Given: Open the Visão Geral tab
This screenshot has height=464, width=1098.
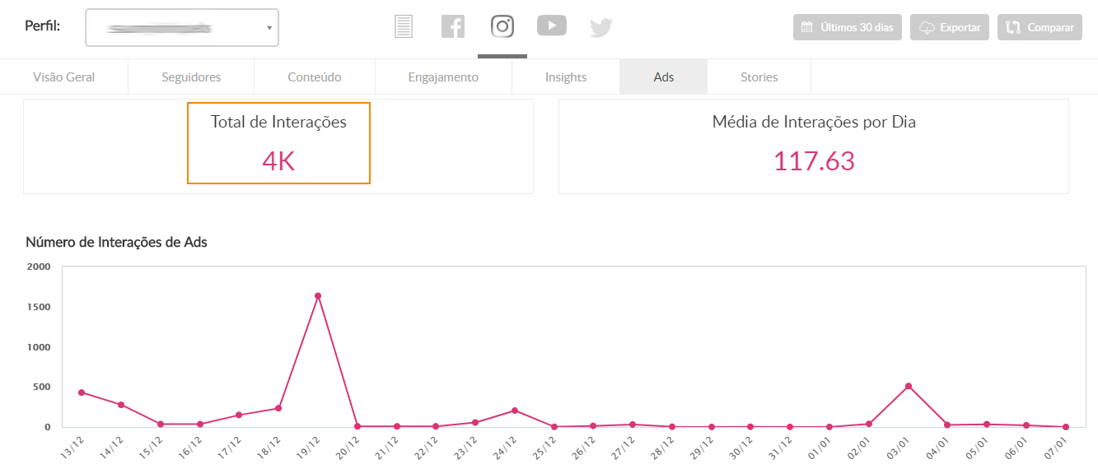Looking at the screenshot, I should click(x=64, y=77).
